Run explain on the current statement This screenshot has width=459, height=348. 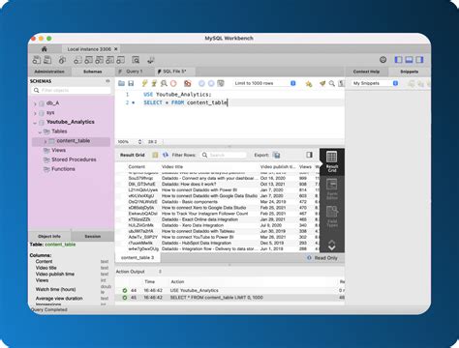[x=164, y=83]
